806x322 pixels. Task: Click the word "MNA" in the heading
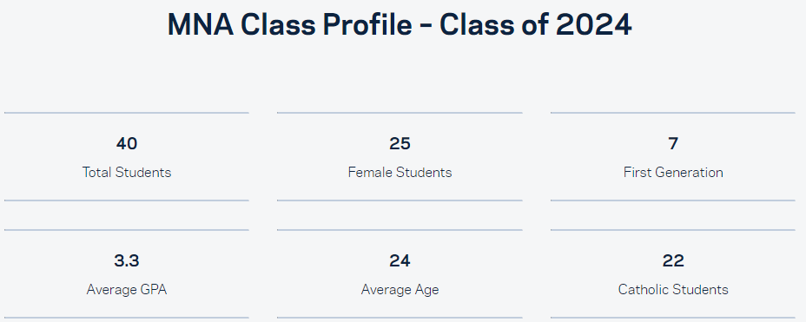pyautogui.click(x=200, y=24)
